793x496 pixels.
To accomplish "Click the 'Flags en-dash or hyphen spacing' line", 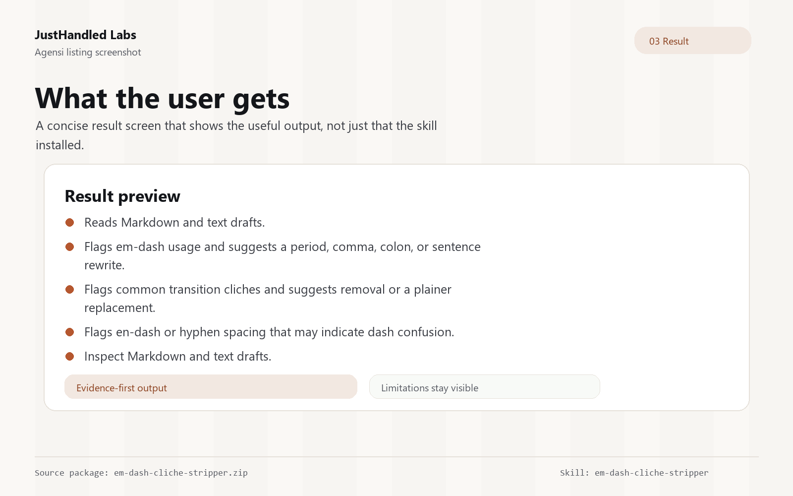I will [269, 332].
